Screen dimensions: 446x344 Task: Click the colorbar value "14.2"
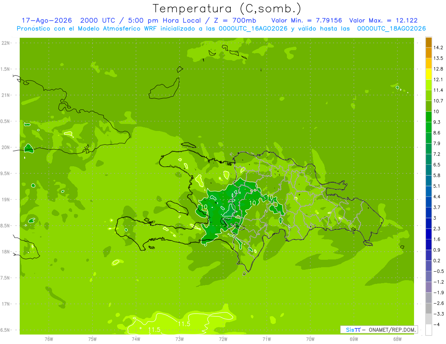click(438, 48)
